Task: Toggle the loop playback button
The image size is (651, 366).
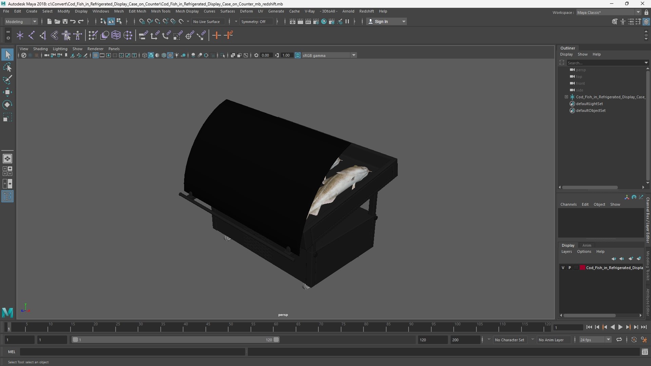Action: point(619,340)
